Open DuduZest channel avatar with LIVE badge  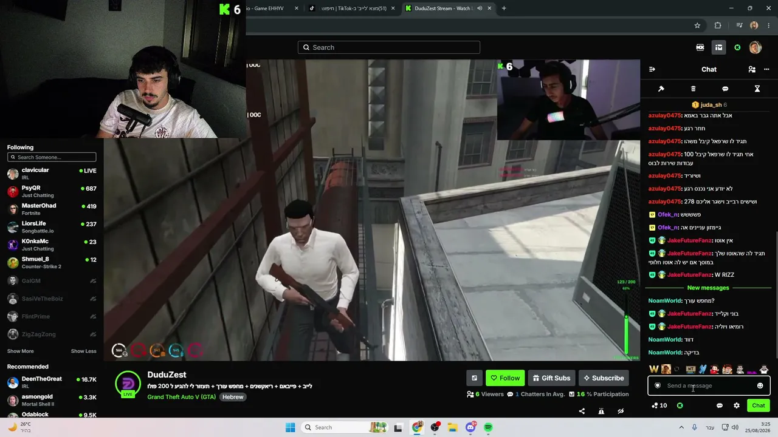[128, 384]
